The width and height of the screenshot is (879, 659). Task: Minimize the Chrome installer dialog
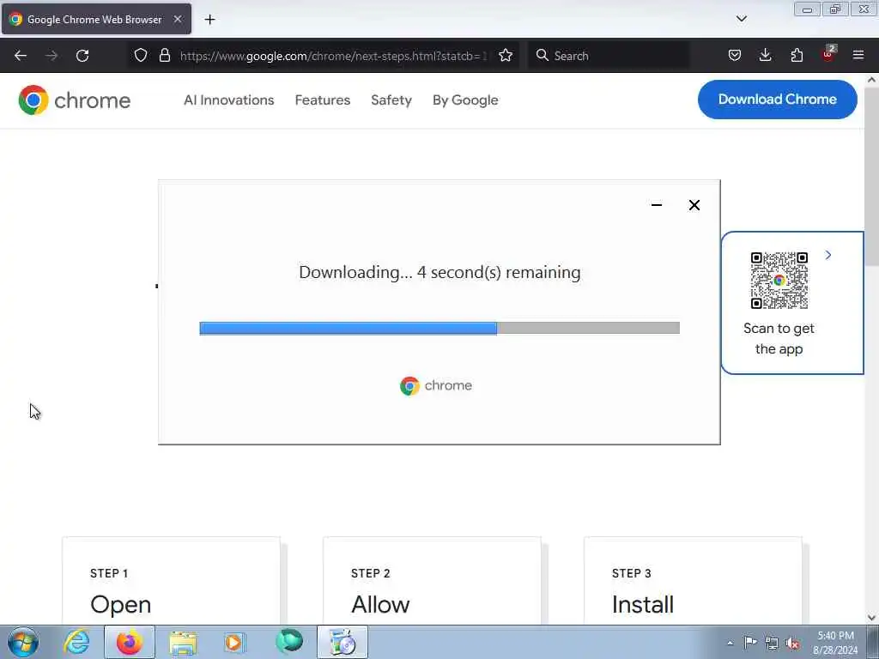(657, 205)
